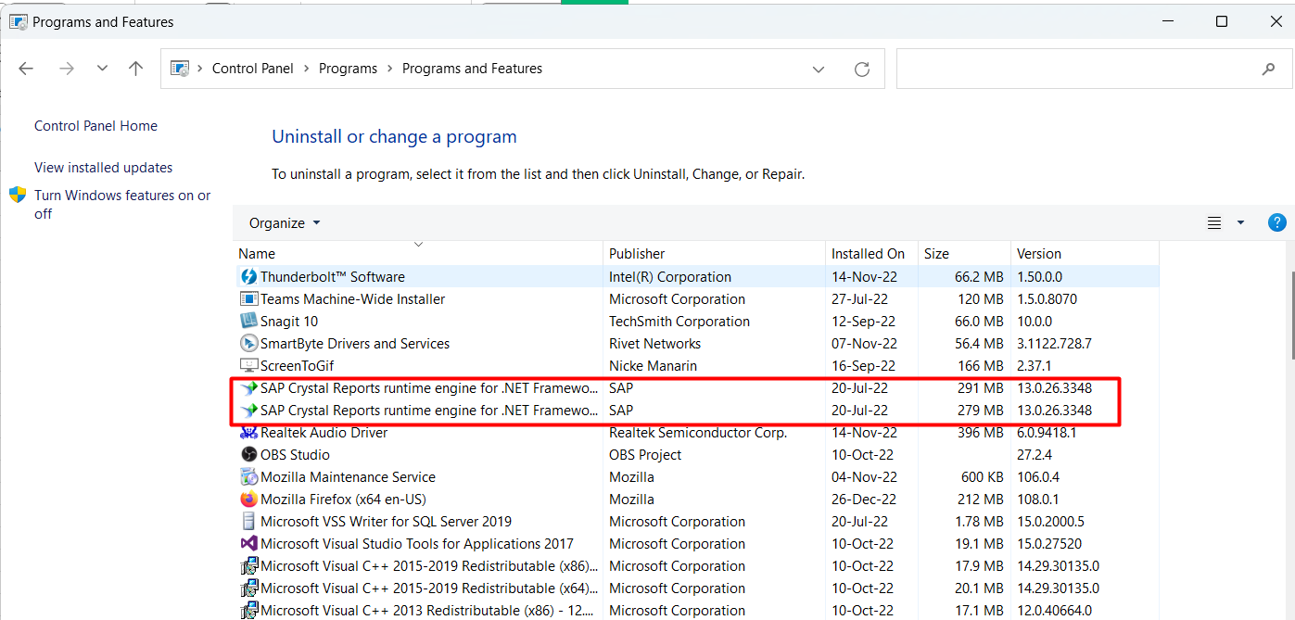Click the Control Panel address bar icon
Viewport: 1295px width, 620px height.
(181, 69)
